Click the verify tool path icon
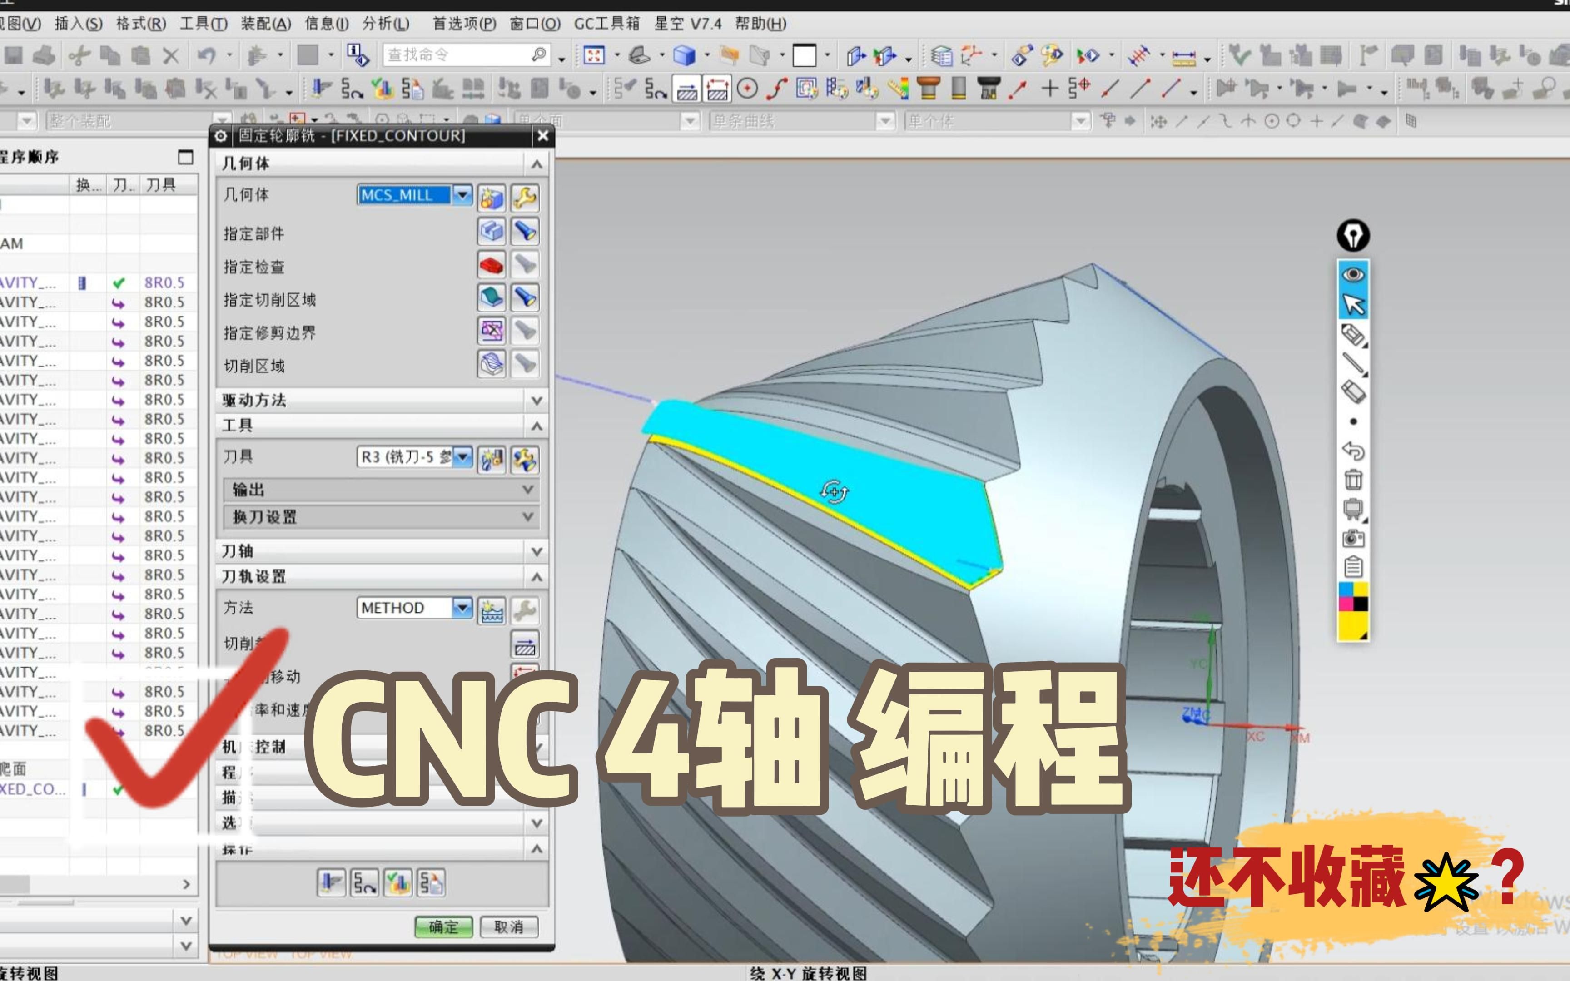 coord(397,882)
